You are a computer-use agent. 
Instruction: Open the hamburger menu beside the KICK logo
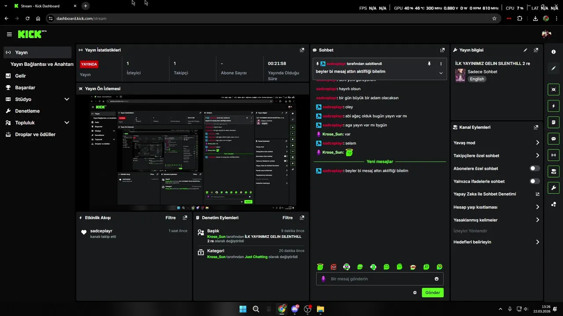click(x=9, y=34)
